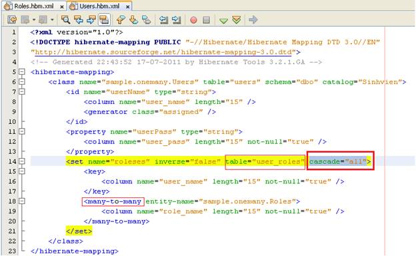The image size is (416, 256).
Task: Click the name="userPass" attribute
Action: pyautogui.click(x=143, y=131)
